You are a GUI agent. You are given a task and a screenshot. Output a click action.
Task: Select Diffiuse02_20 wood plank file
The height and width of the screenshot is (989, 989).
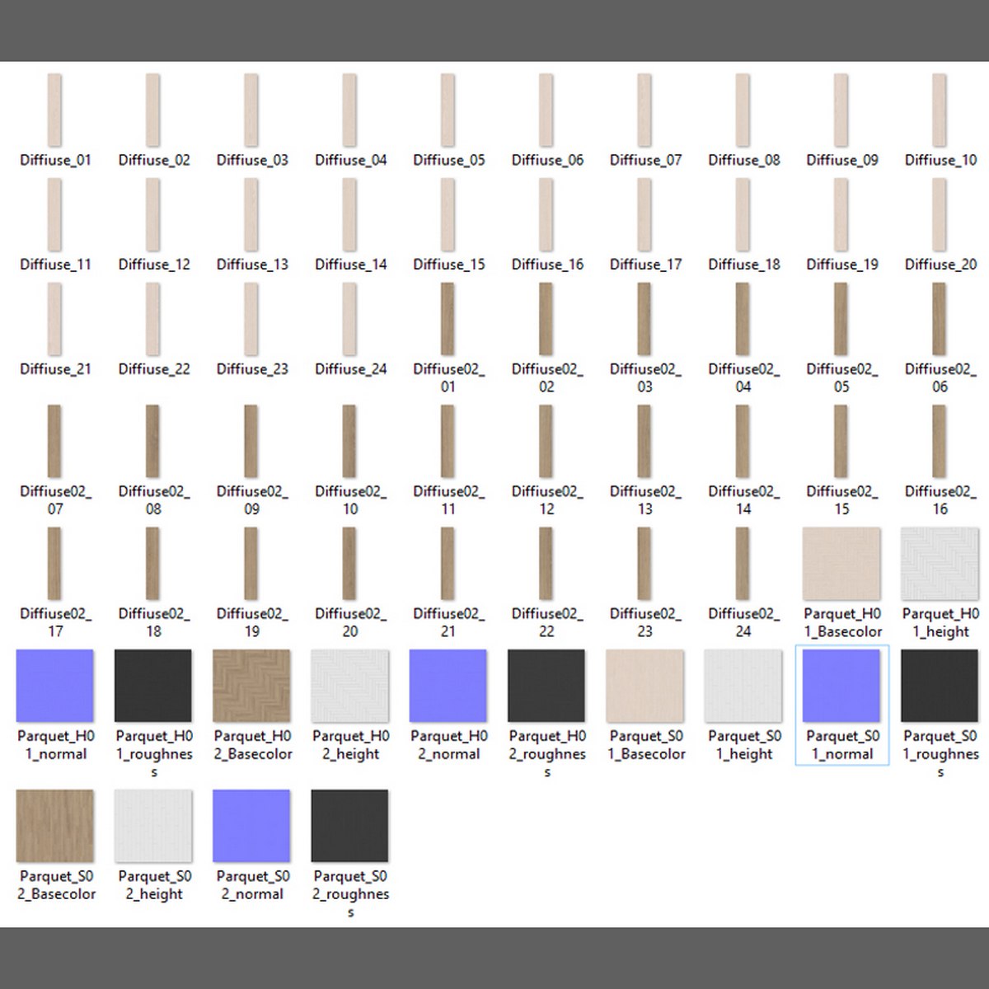pyautogui.click(x=349, y=564)
